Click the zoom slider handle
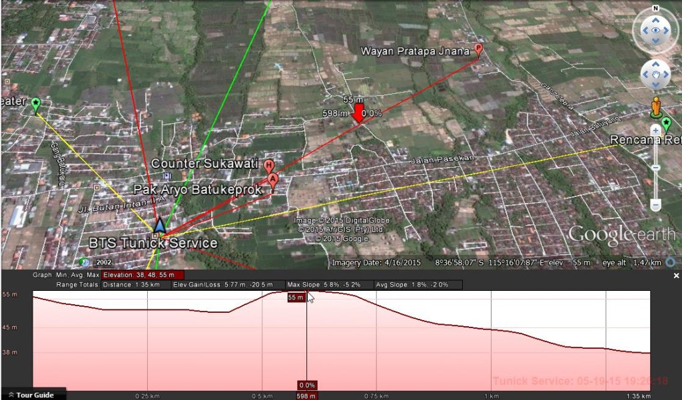Viewport: 682px width, 400px height. click(655, 168)
